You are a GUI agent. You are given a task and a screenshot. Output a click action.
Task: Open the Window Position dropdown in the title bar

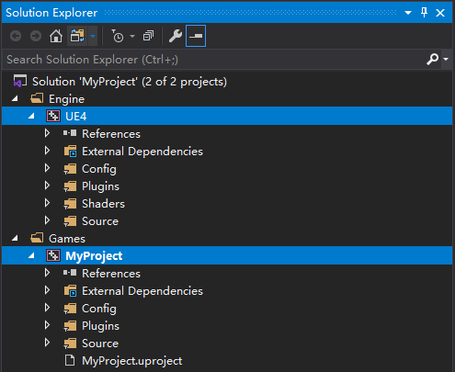[x=408, y=13]
